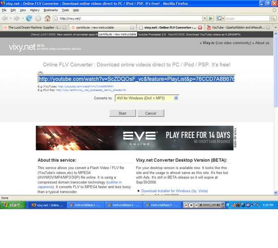Click the magnifier search button
This screenshot has width=278, height=248.
pyautogui.click(x=273, y=18)
